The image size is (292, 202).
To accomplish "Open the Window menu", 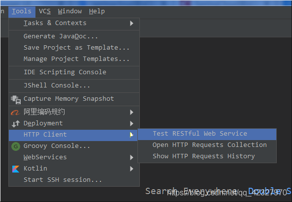I will click(x=70, y=11).
